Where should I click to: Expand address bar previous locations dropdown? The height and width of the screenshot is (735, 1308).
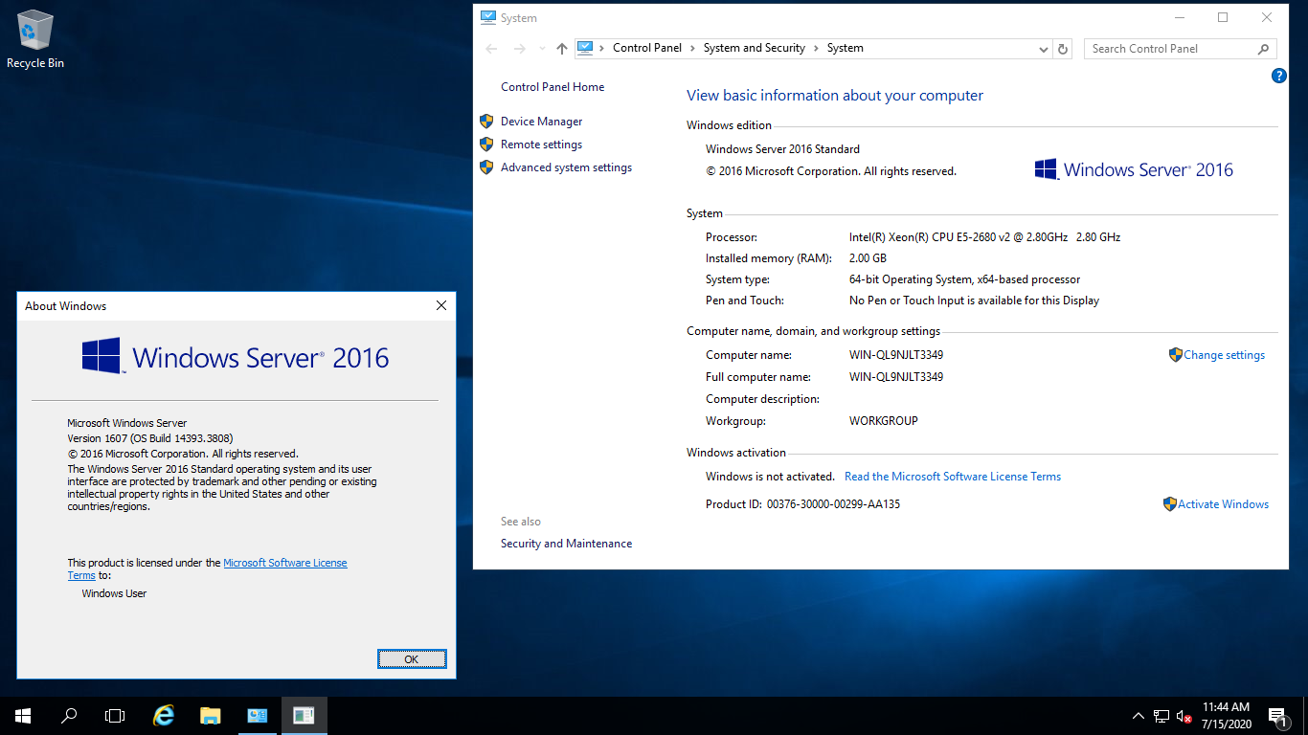pos(1044,49)
